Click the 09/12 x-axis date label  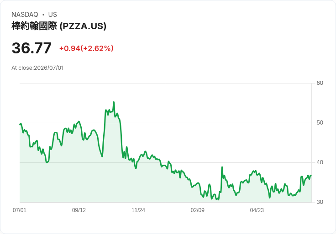[79, 210]
